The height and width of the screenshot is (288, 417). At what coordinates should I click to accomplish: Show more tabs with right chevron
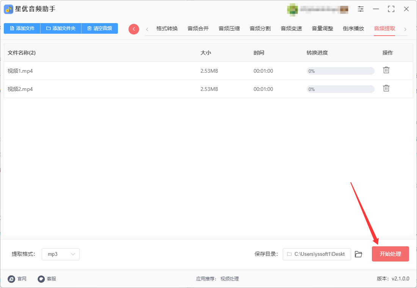405,29
